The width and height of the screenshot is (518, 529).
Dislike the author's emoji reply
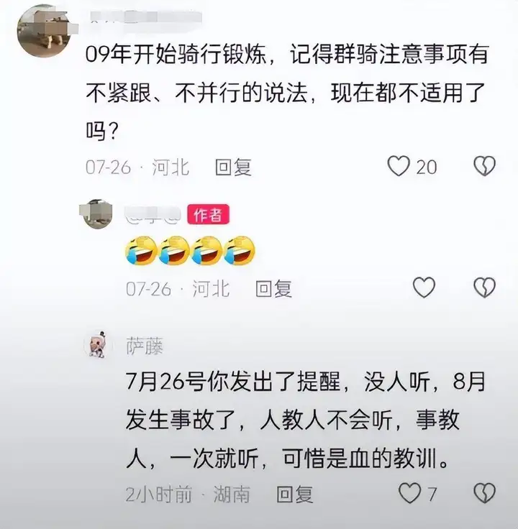click(x=484, y=287)
